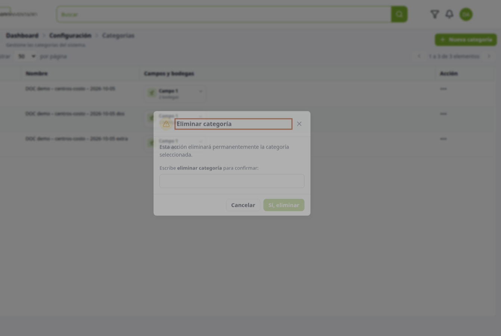This screenshot has height=336, width=501.
Task: Open the user avatar menu
Action: pos(466,15)
